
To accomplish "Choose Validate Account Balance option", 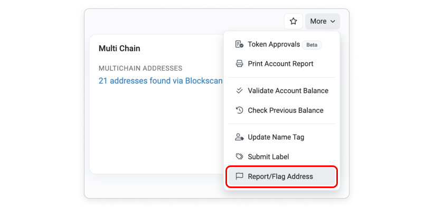I will (281, 91).
